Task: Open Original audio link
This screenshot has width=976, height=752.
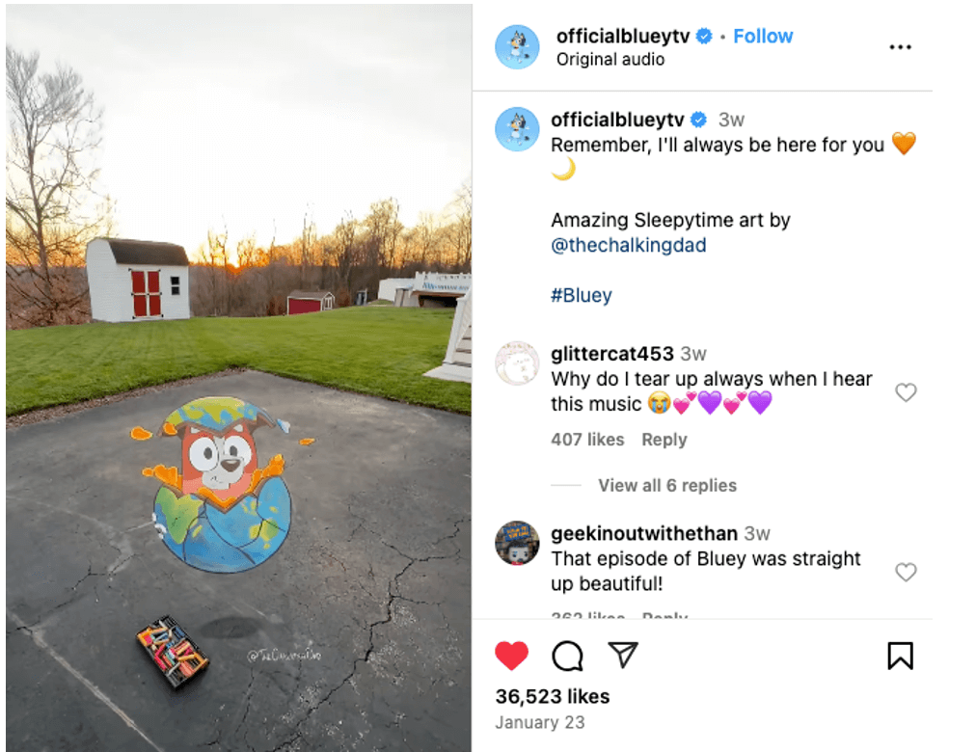Action: (610, 59)
